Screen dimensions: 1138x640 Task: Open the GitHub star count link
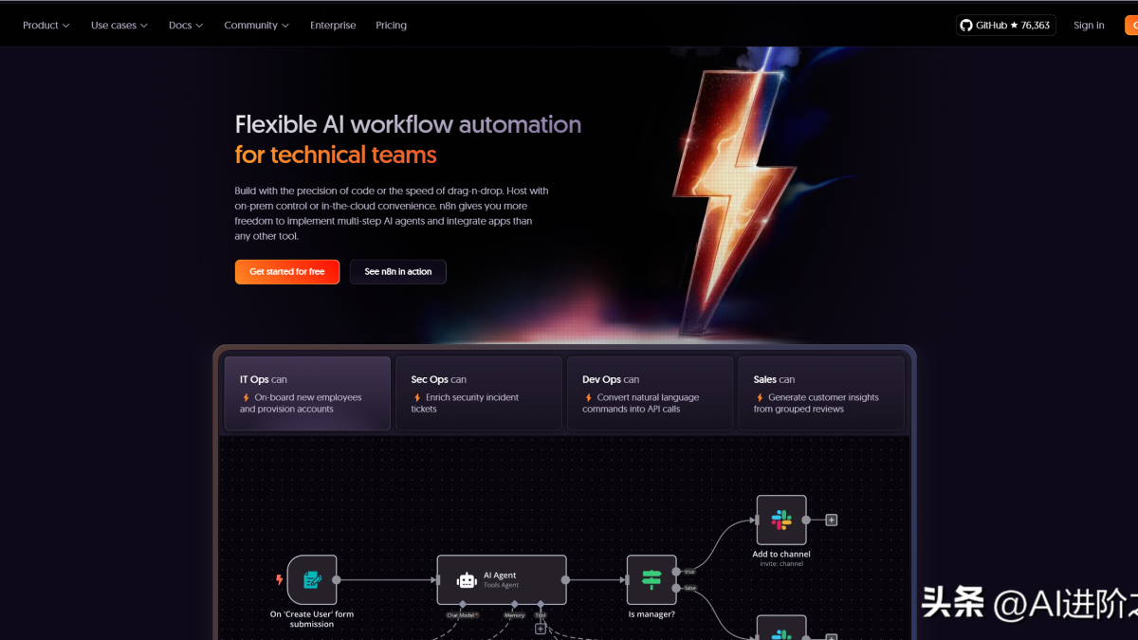click(1006, 26)
